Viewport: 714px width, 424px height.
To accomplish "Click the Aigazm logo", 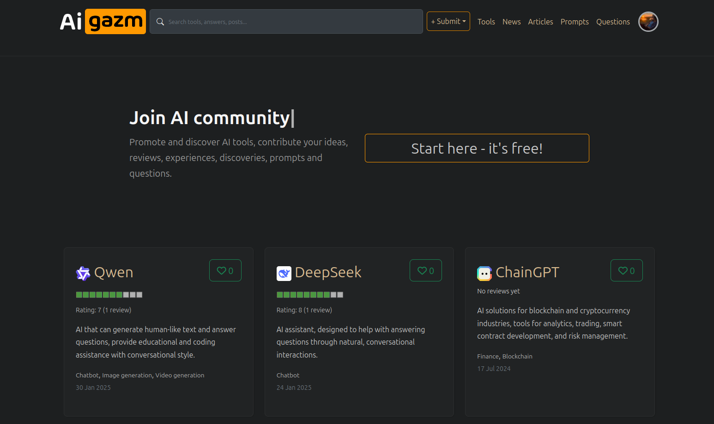I will click(x=103, y=21).
